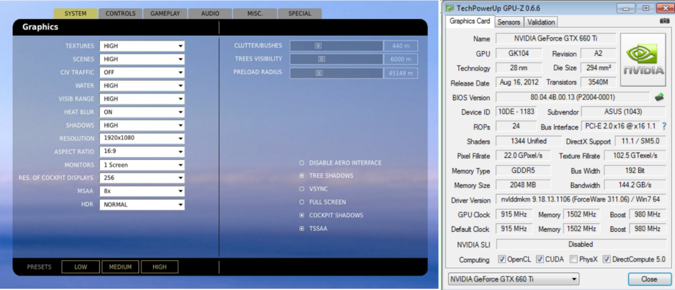
Task: Switch to the Validation tab in GPU-Z
Action: (541, 22)
